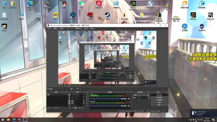The image size is (217, 122).
Task: Pop out the 控件 dock panel
Action: 167,92
